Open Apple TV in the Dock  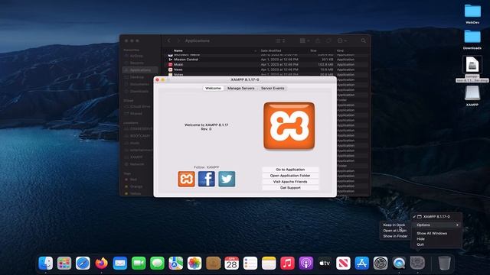coord(325,264)
